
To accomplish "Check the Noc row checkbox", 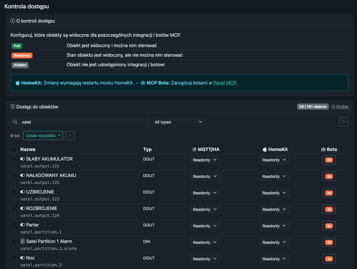I will pyautogui.click(x=14, y=258).
